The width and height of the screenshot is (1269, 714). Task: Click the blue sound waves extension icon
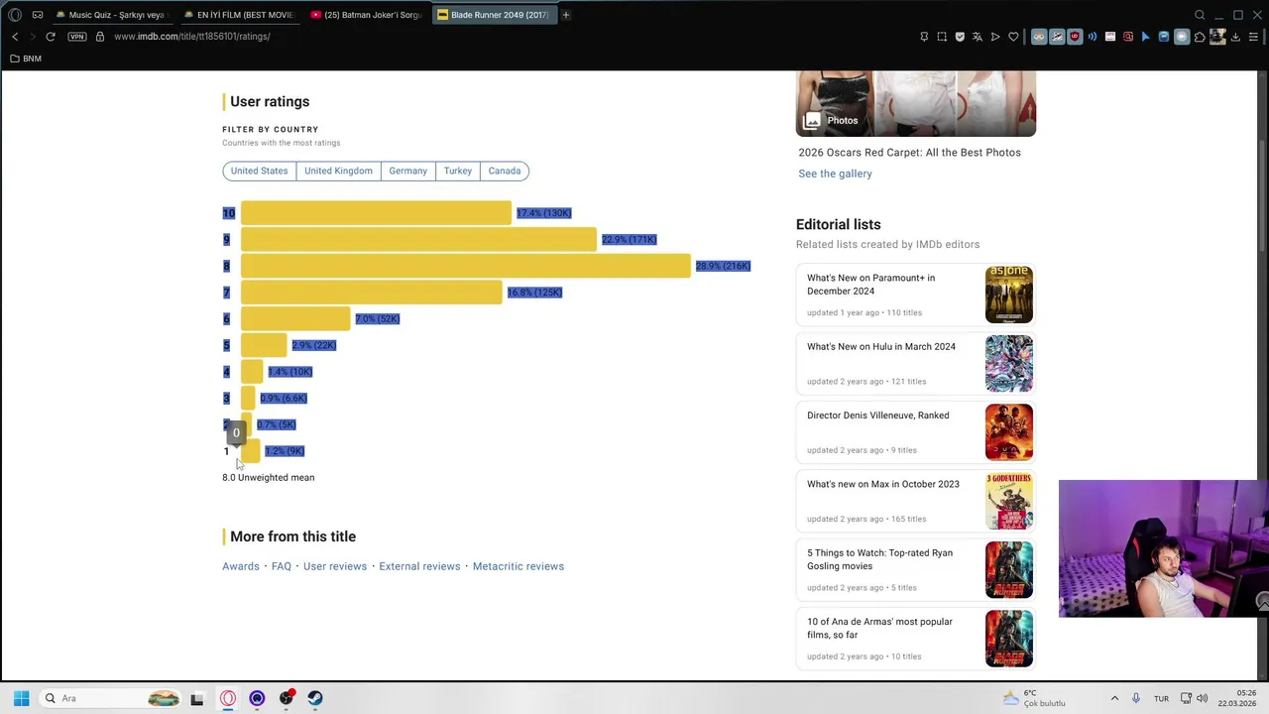tap(1093, 37)
